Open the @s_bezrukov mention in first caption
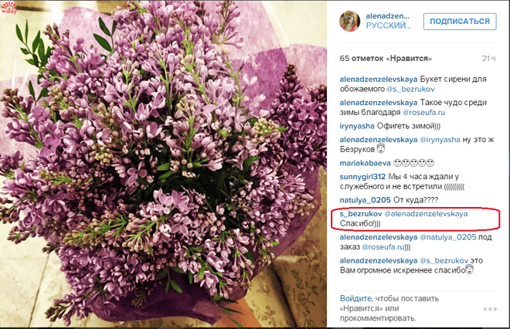 tap(410, 89)
